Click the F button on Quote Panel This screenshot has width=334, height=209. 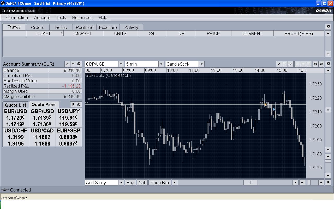(x=73, y=104)
